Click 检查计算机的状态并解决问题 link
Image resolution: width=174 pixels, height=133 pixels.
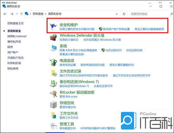point(77,29)
